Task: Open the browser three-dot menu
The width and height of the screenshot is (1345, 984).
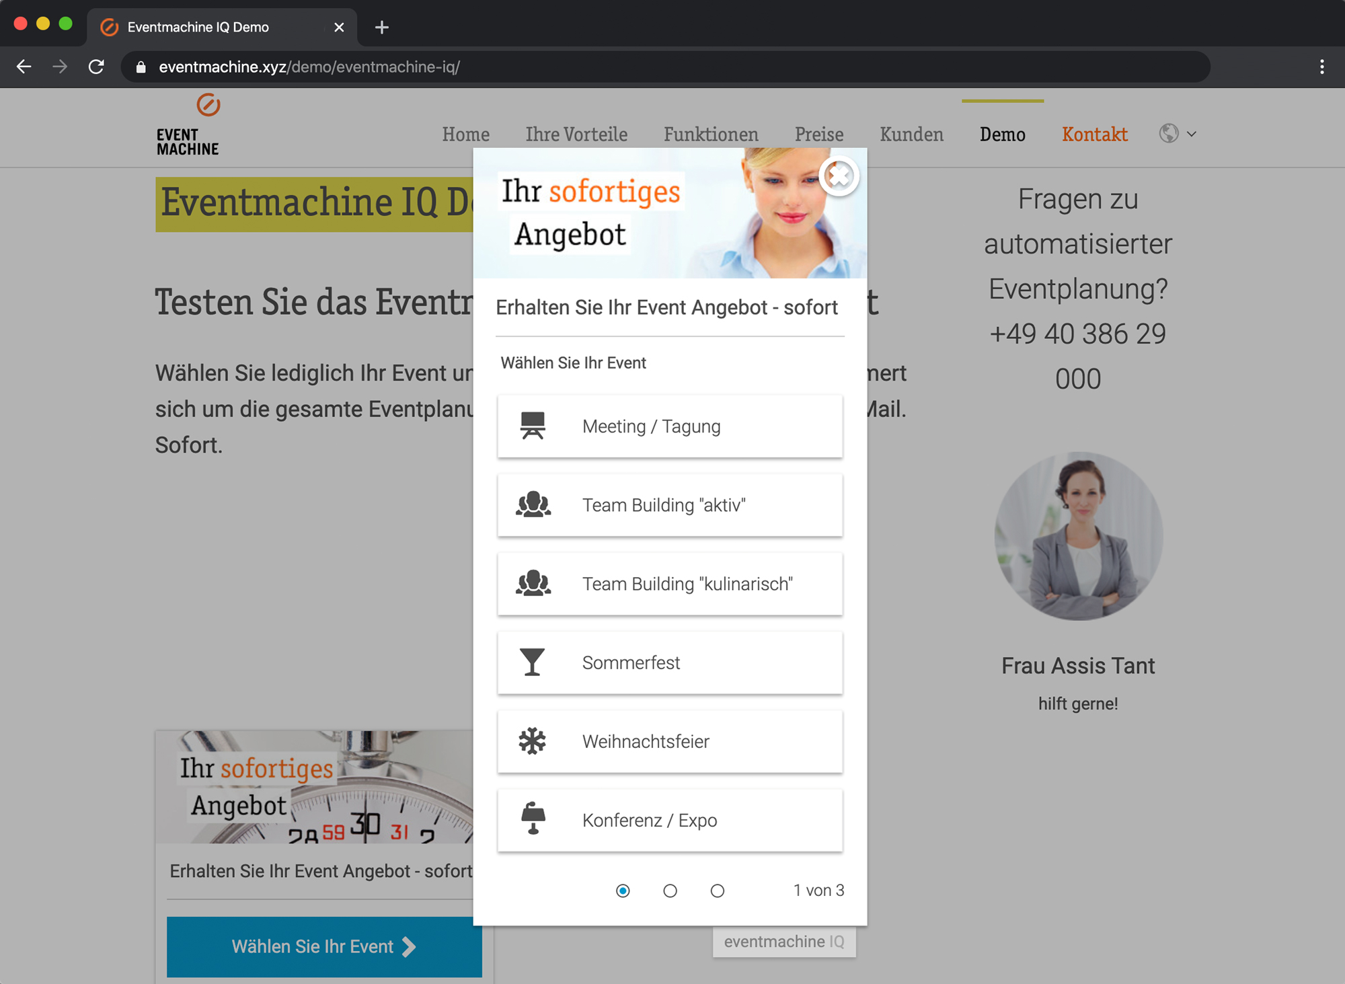Action: [x=1321, y=67]
